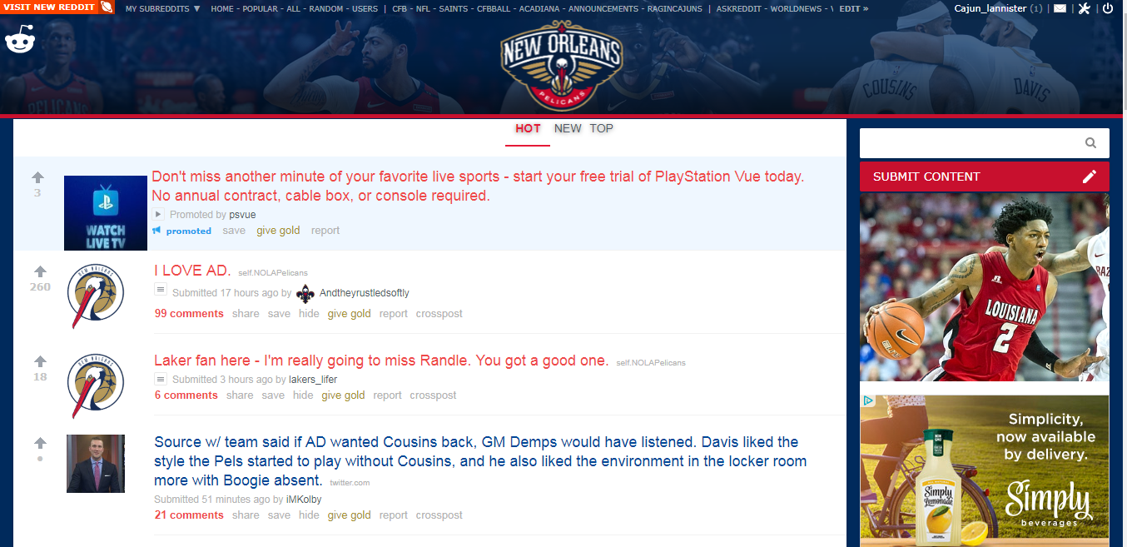Open the 99 comments link
This screenshot has height=547, width=1127.
pos(189,314)
